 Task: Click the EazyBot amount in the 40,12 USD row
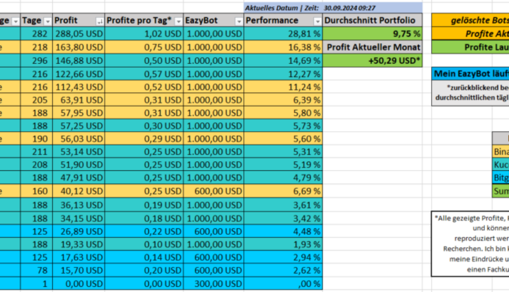click(x=214, y=191)
